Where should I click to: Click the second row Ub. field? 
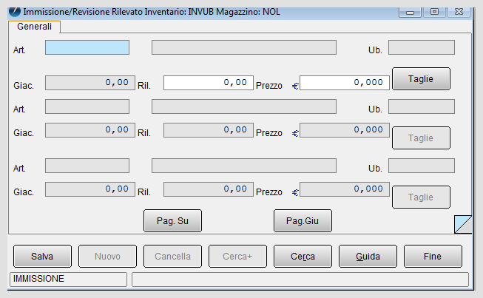pos(422,106)
